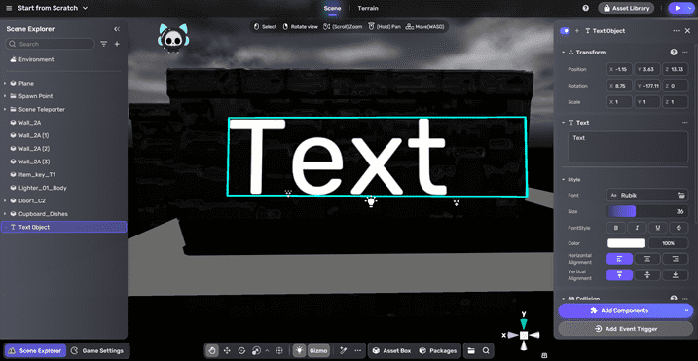Open the Transform section help icon

click(674, 53)
